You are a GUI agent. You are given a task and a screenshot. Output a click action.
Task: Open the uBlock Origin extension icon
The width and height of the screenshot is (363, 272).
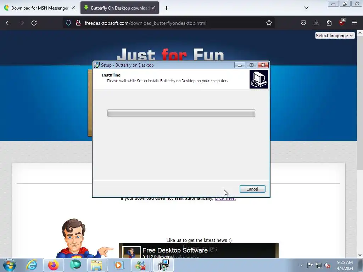(x=342, y=22)
